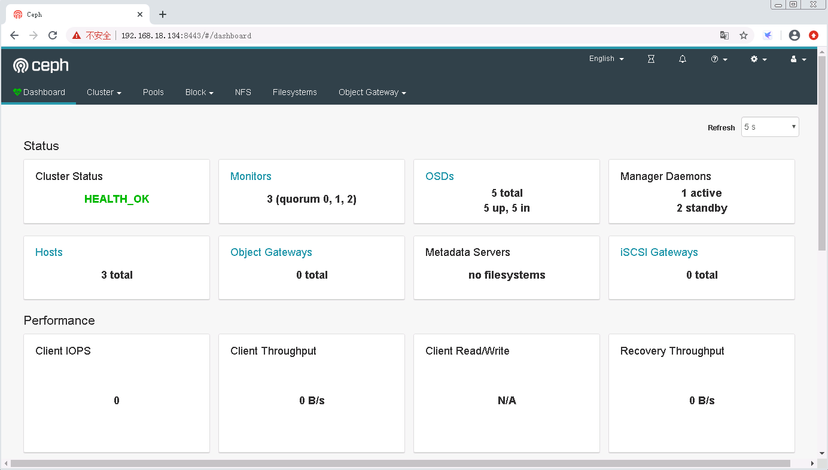Click the Client Throughput card title
The width and height of the screenshot is (828, 470).
click(273, 351)
